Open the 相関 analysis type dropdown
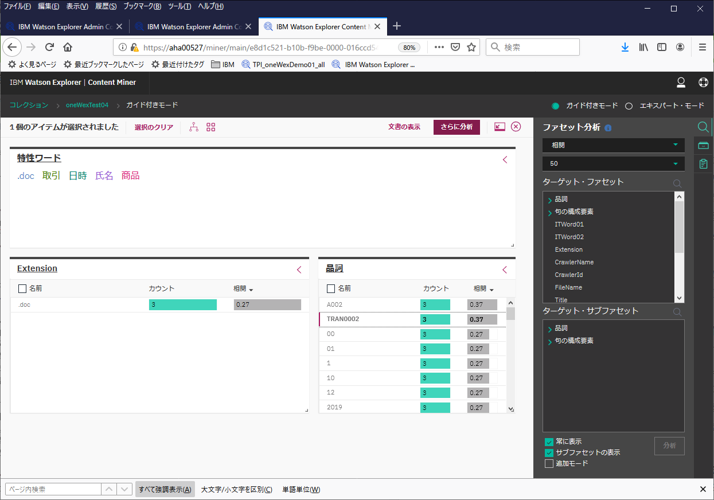Image resolution: width=714 pixels, height=500 pixels. (614, 145)
